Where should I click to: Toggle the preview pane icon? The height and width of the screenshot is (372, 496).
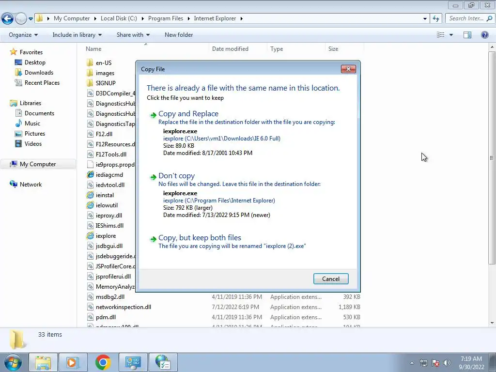tap(467, 35)
